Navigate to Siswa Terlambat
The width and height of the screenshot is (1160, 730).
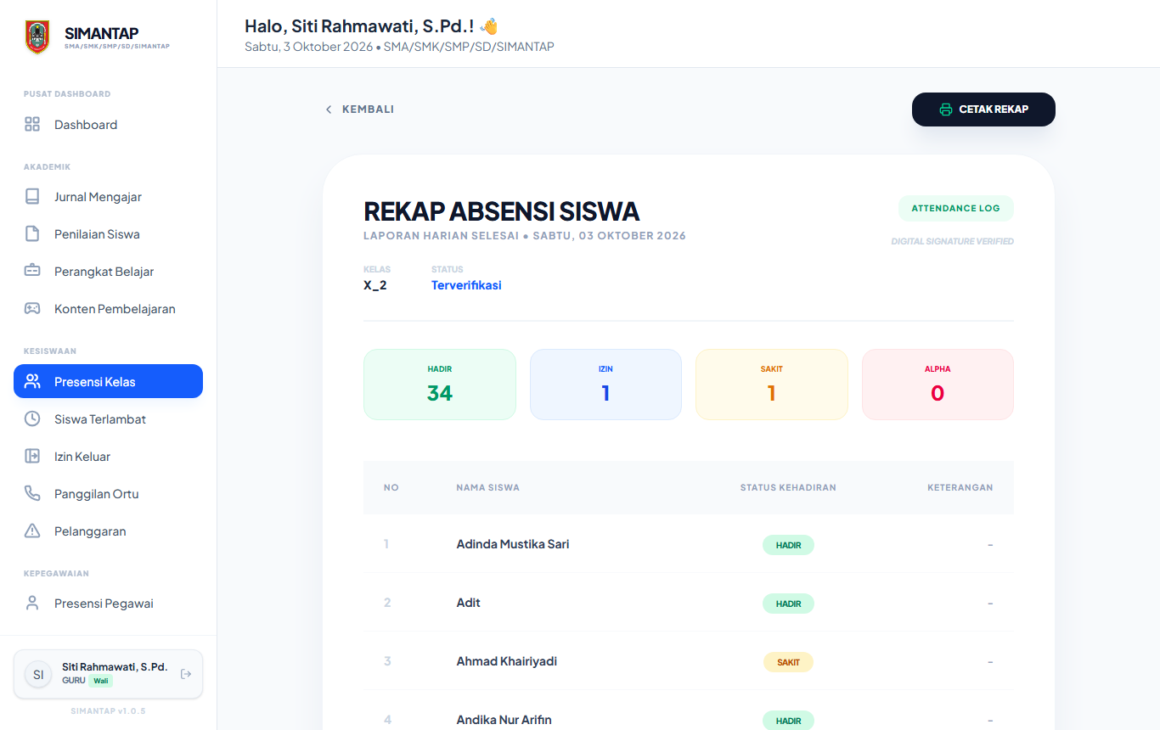pos(109,418)
